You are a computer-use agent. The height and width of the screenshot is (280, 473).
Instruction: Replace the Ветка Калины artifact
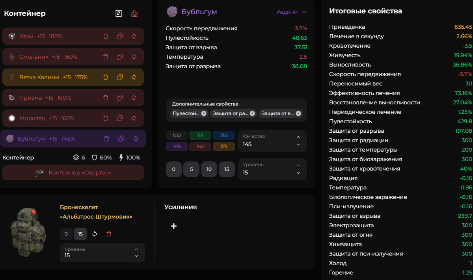point(134,77)
